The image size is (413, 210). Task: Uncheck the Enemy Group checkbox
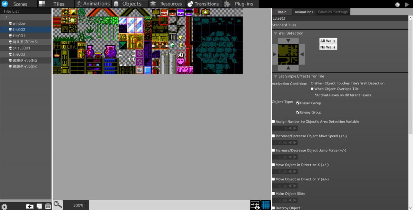tap(298, 113)
